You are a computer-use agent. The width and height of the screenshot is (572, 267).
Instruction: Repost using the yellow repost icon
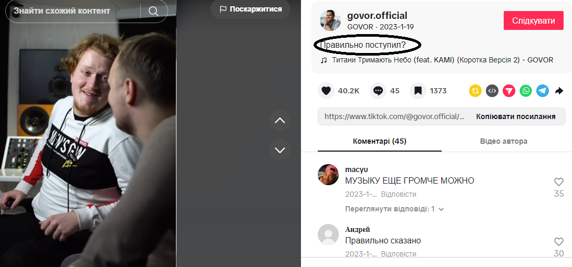pos(475,91)
